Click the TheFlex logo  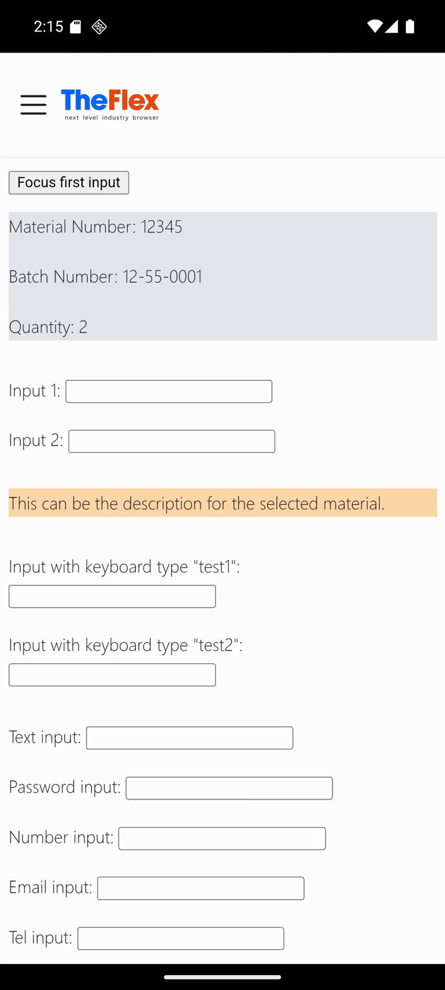[109, 101]
